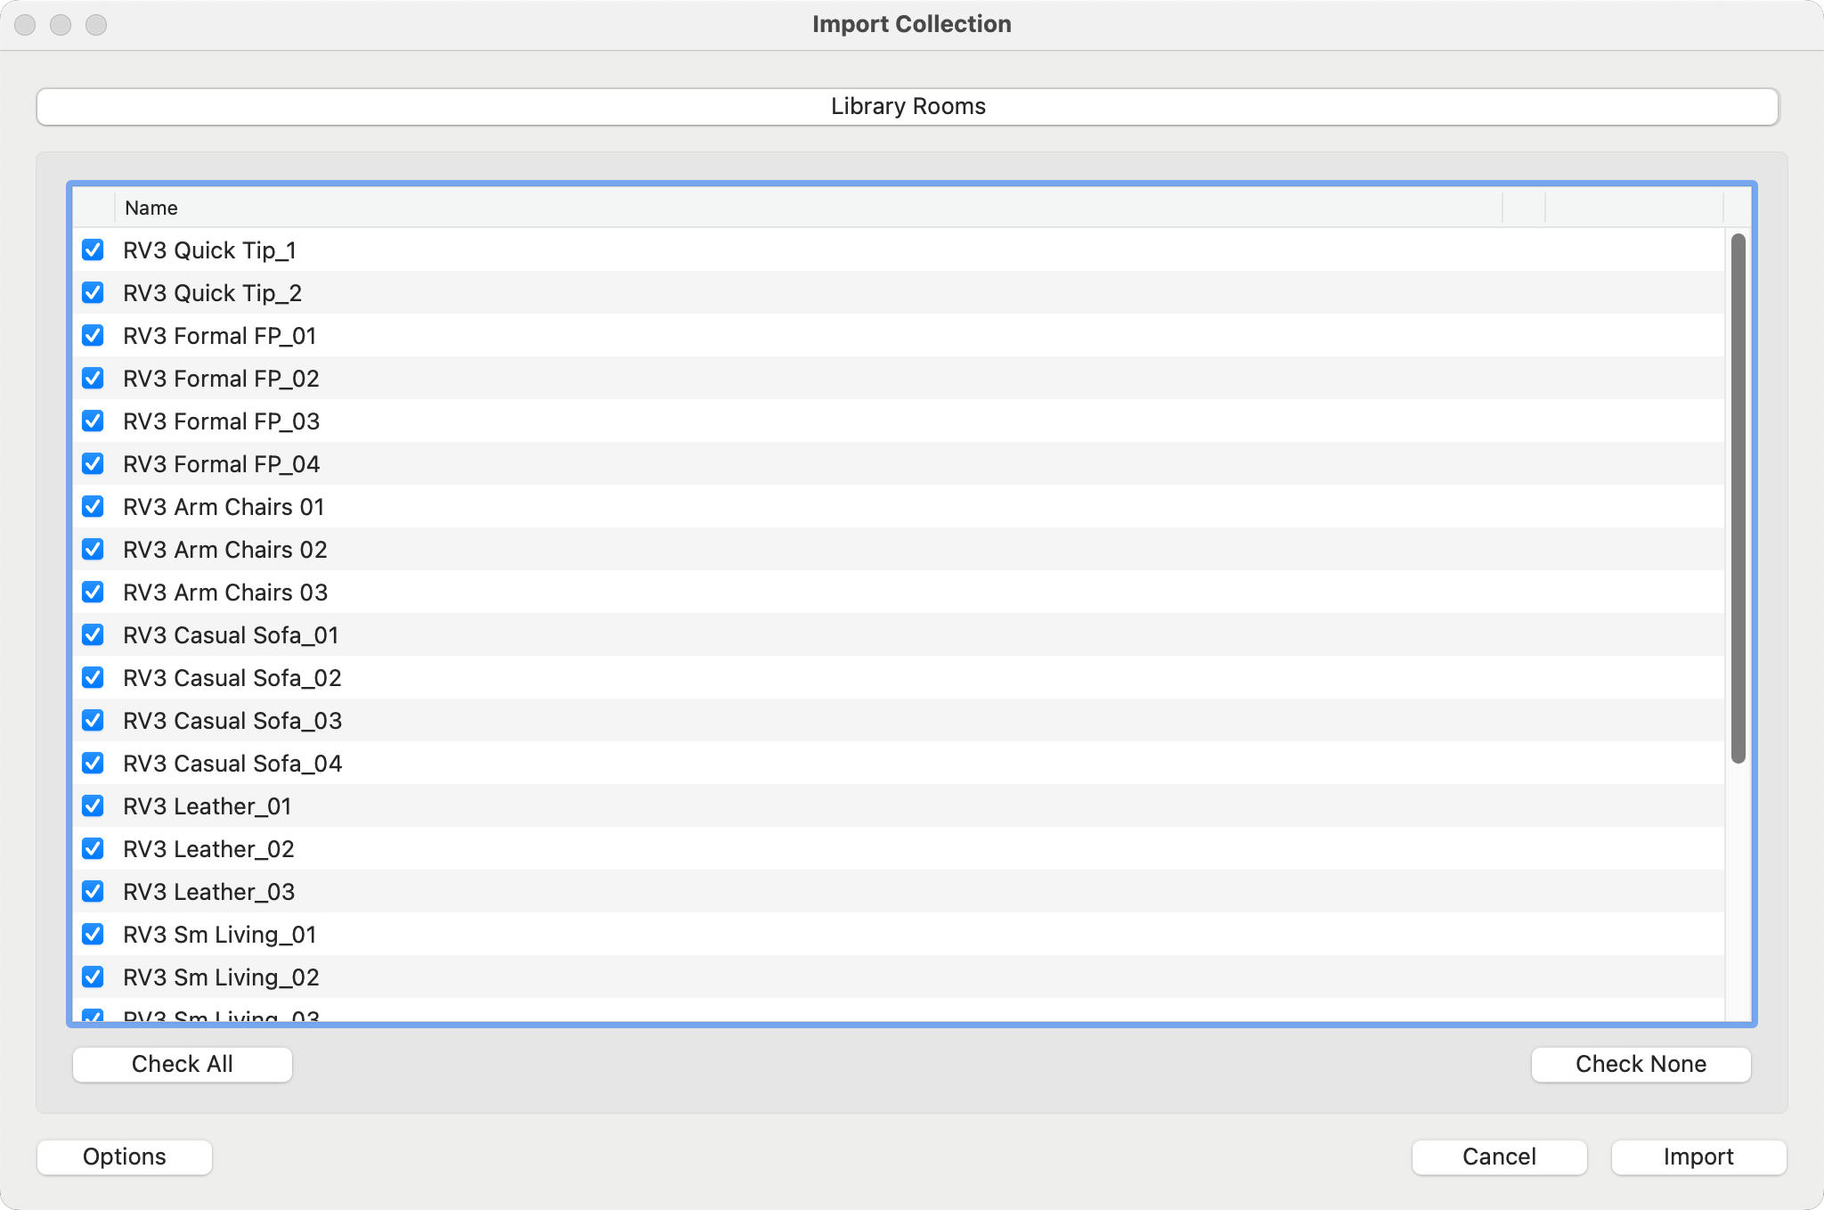The height and width of the screenshot is (1210, 1824).
Task: Cancel the import dialog
Action: point(1499,1157)
